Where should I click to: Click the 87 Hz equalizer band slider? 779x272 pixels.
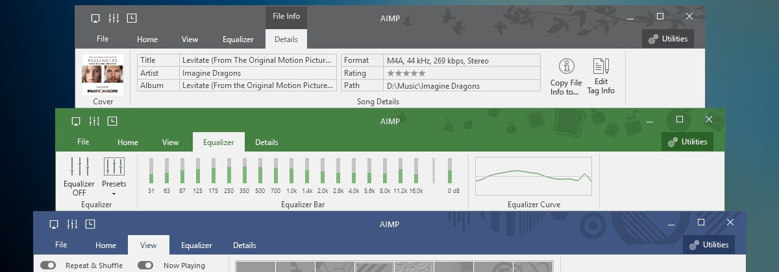(x=182, y=170)
